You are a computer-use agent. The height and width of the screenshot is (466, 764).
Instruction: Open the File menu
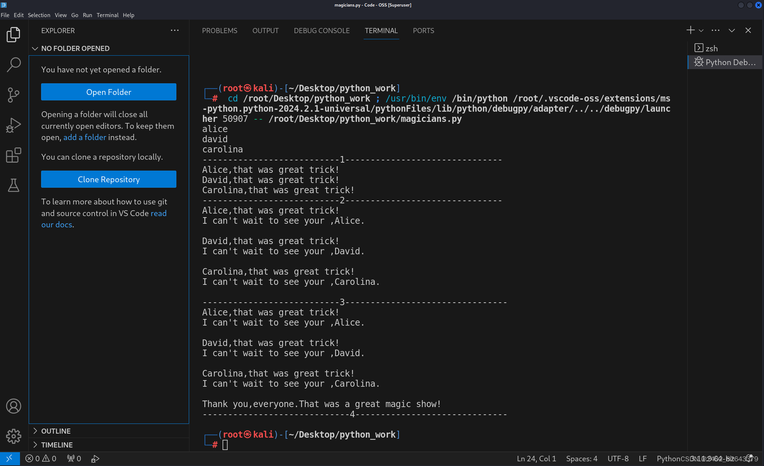[x=5, y=15]
